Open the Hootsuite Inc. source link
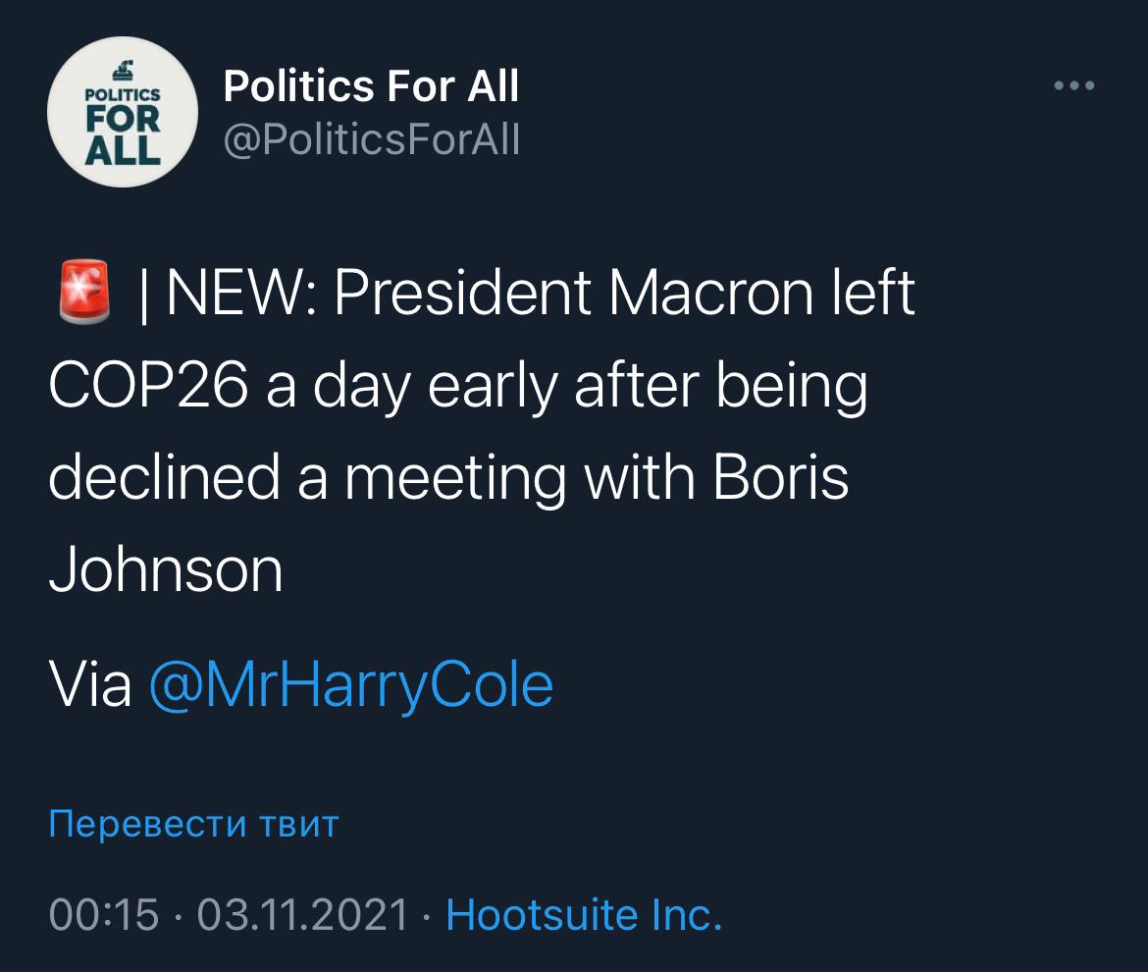1148x972 pixels. click(x=584, y=915)
